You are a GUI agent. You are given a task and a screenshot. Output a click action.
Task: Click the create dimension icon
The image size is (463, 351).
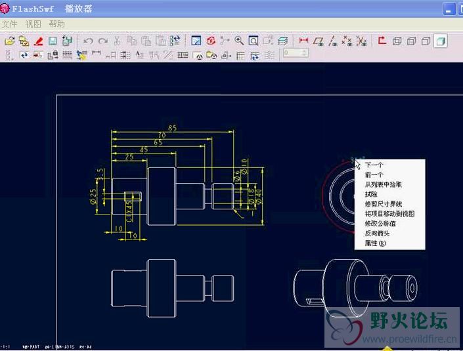pyautogui.click(x=97, y=54)
